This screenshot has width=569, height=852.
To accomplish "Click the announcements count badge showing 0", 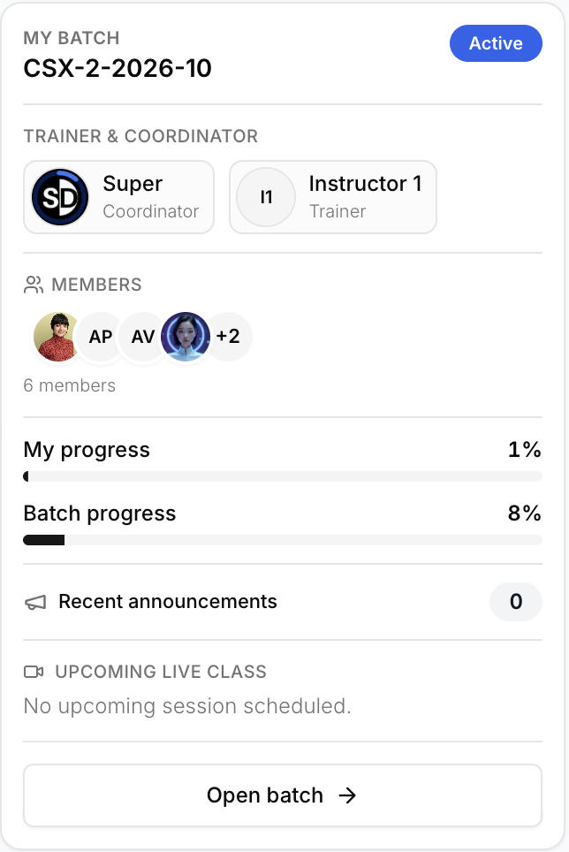I will click(x=516, y=602).
